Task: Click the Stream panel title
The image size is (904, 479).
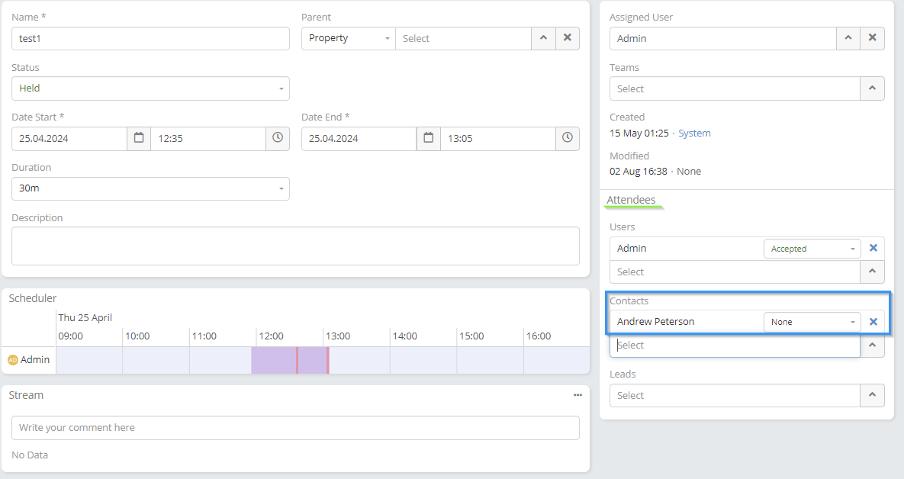Action: tap(26, 395)
